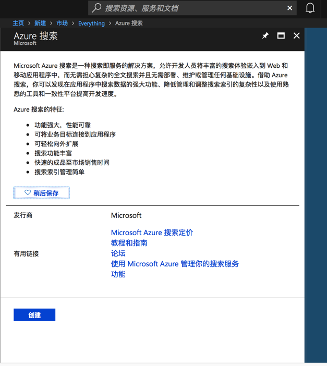The height and width of the screenshot is (366, 327).
Task: Click the Azure 搜索 blade title
Action: click(x=35, y=36)
